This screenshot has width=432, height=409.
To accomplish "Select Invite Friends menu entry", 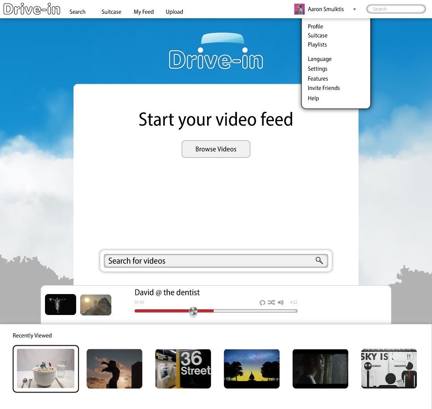I will click(x=323, y=88).
